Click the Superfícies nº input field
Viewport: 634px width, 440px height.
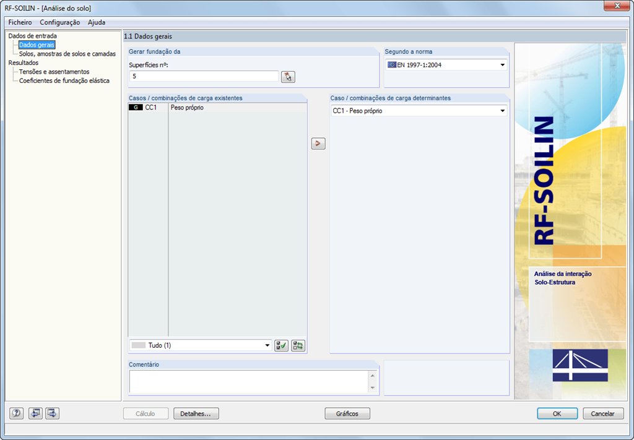204,76
